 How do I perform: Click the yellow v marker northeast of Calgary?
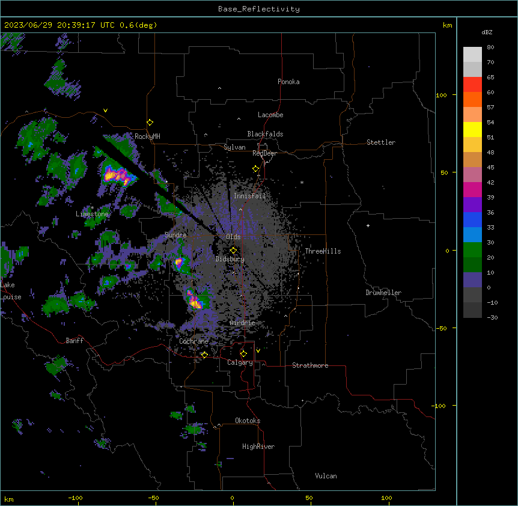(x=258, y=350)
